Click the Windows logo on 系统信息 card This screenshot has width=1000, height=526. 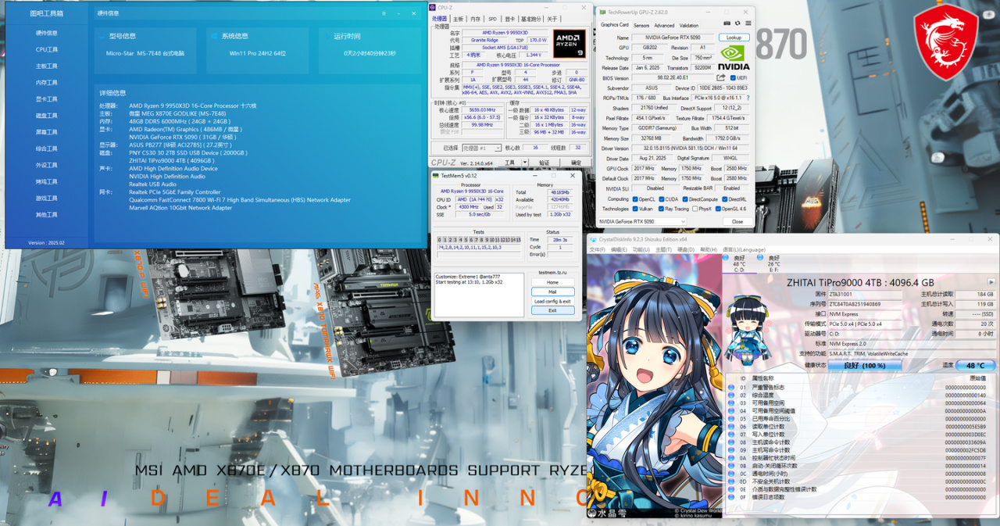coord(214,36)
